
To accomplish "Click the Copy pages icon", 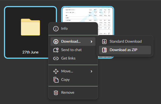I will [x=56, y=80].
